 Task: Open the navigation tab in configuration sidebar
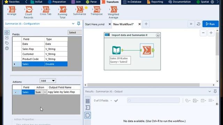[x=7, y=38]
